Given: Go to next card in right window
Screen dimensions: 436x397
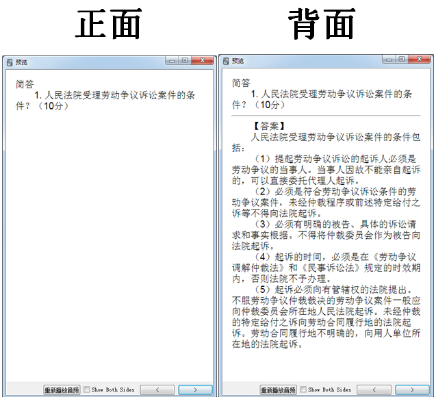Looking at the screenshot, I should coord(412,389).
